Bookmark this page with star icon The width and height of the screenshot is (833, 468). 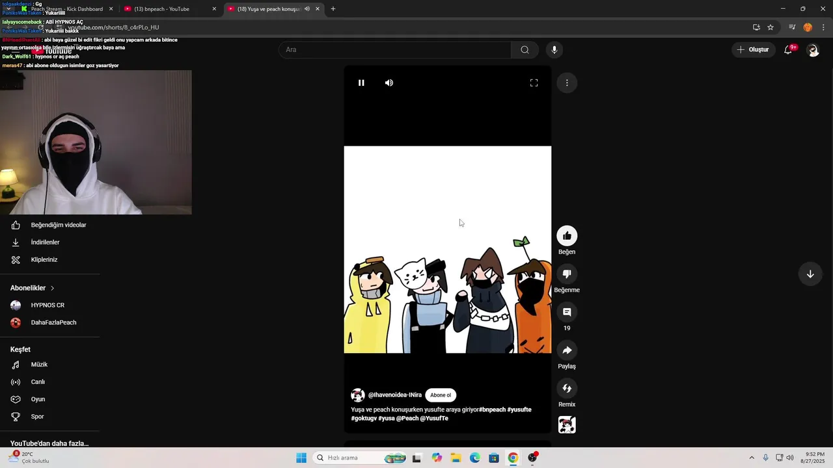[771, 27]
